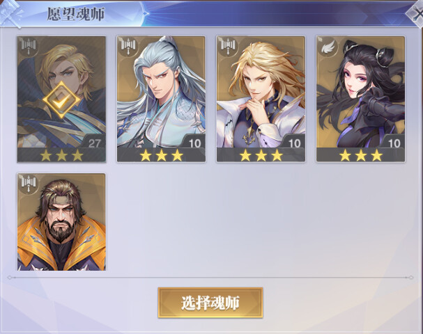Select the silver-haired soul master card

161,100
